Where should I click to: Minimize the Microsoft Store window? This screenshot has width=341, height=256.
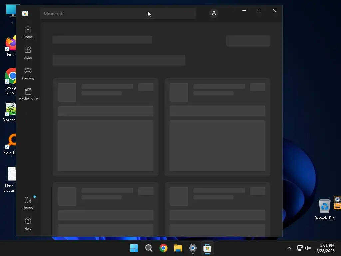pyautogui.click(x=244, y=11)
